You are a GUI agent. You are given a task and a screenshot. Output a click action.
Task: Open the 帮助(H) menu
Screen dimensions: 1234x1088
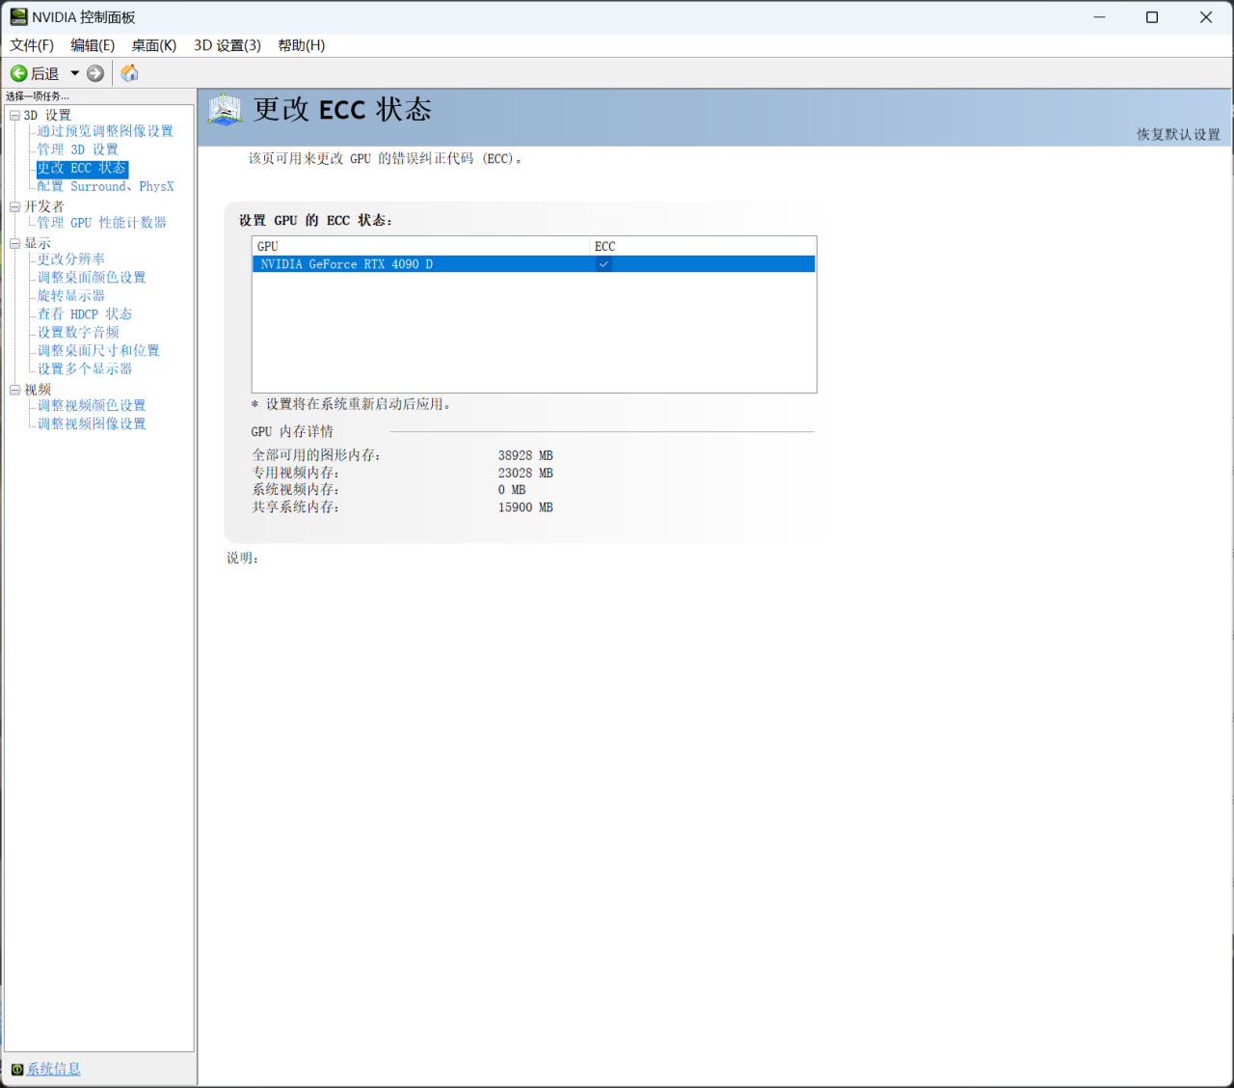click(302, 45)
